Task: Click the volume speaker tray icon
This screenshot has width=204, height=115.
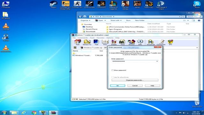Action: click(x=184, y=113)
